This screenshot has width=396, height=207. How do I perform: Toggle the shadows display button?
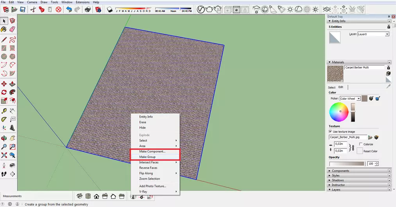[x=109, y=10]
